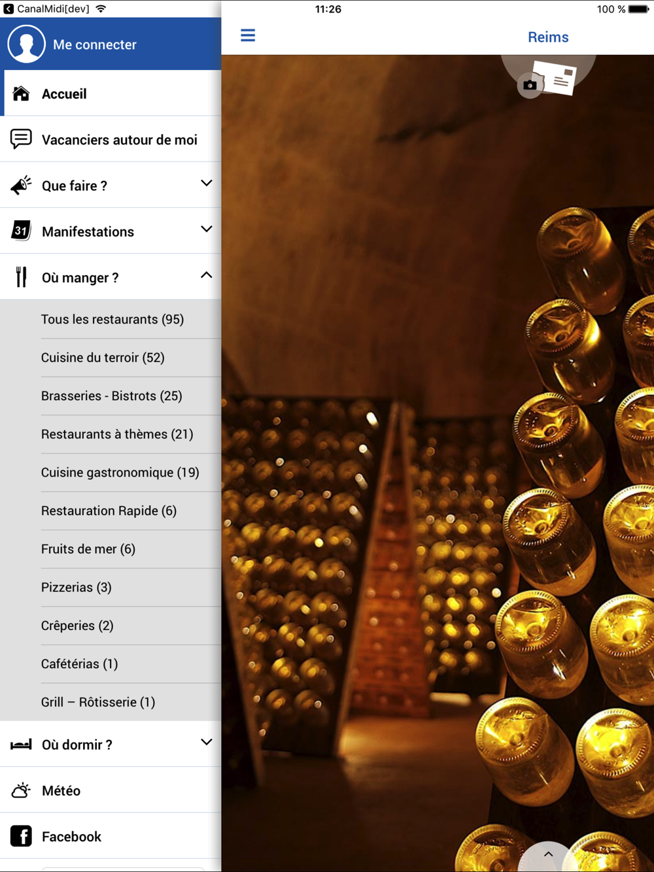
Task: Click the megaphone icon beside Que faire
Action: [x=21, y=186]
